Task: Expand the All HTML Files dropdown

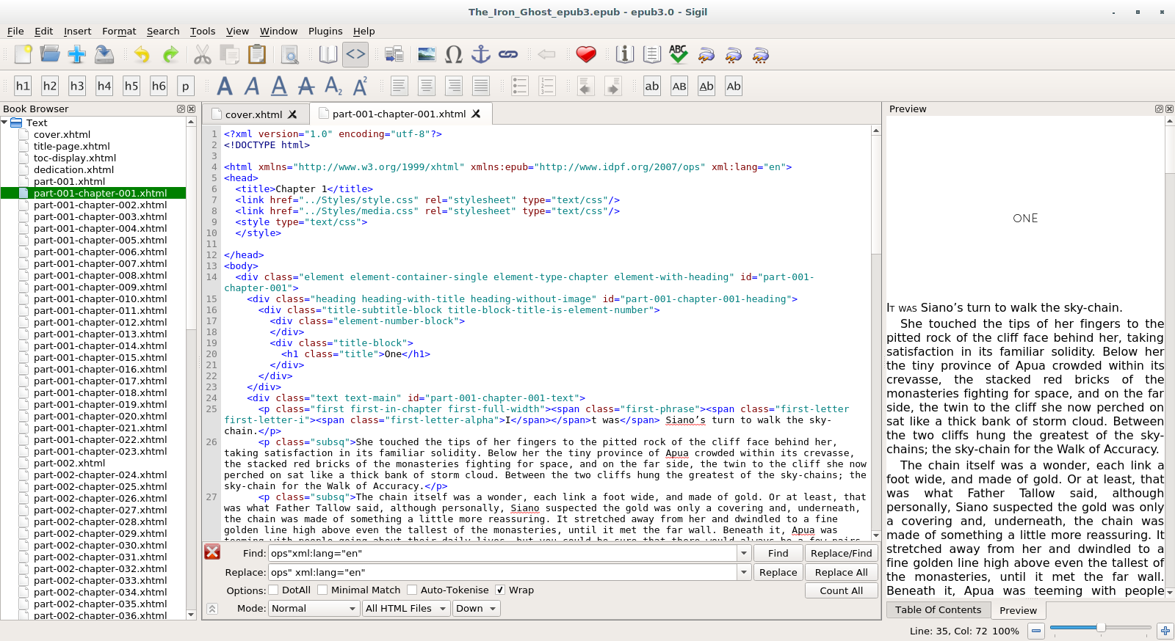Action: point(406,609)
